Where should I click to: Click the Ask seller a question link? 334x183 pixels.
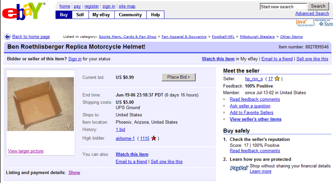click(x=250, y=106)
